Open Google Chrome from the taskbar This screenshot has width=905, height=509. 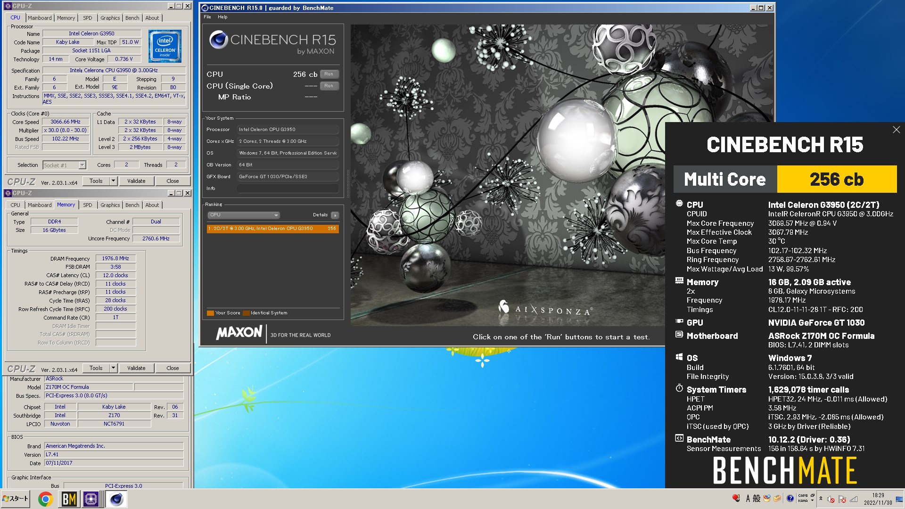click(45, 499)
